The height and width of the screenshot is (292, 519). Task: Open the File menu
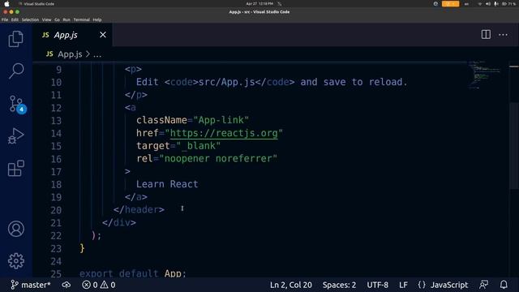(x=5, y=19)
